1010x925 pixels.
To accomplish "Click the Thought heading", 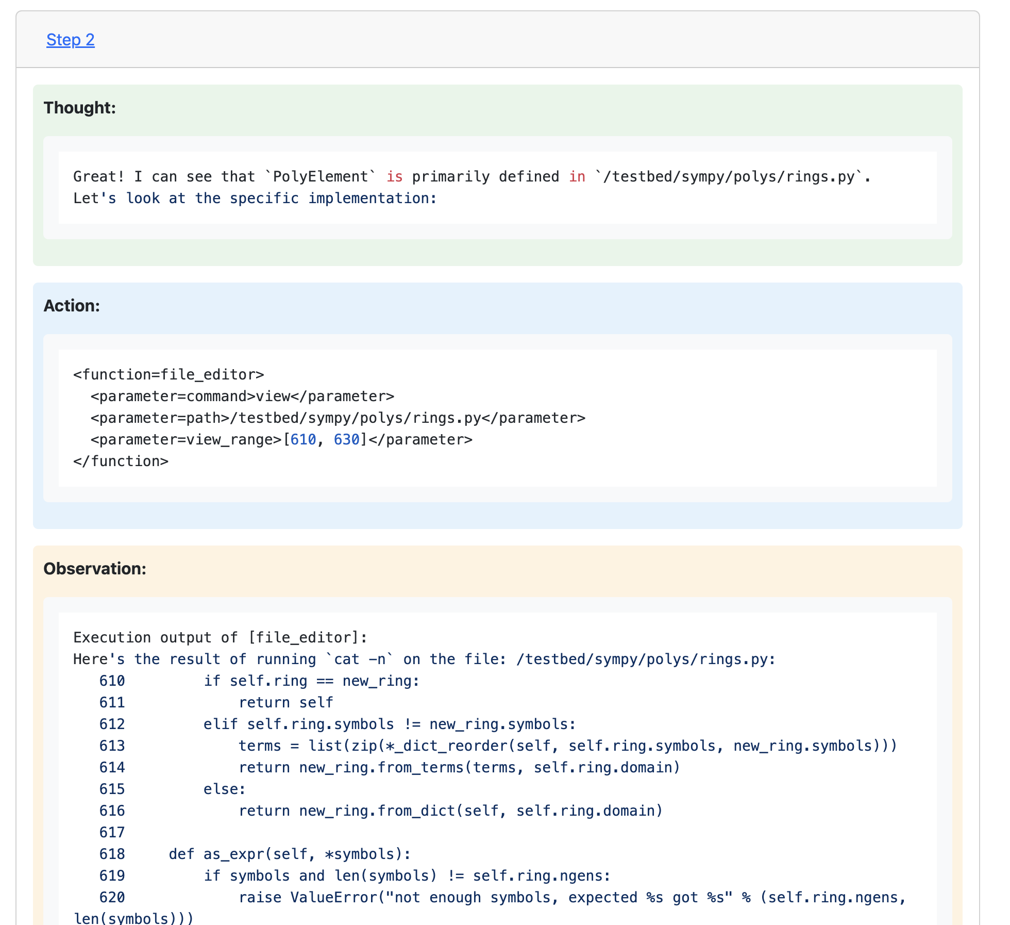I will point(79,108).
